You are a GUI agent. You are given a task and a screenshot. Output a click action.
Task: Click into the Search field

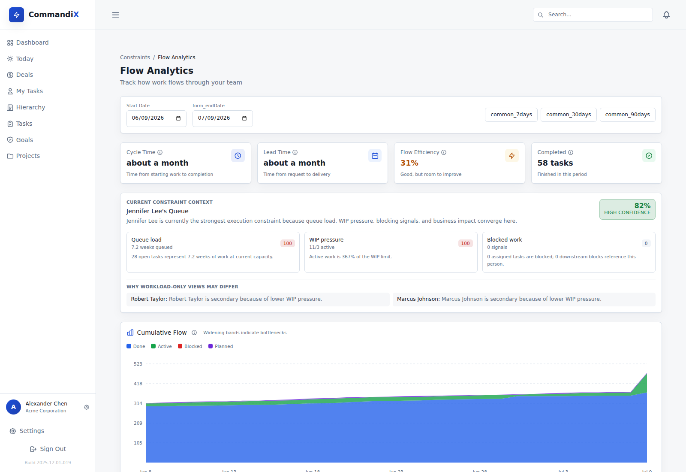click(x=593, y=15)
